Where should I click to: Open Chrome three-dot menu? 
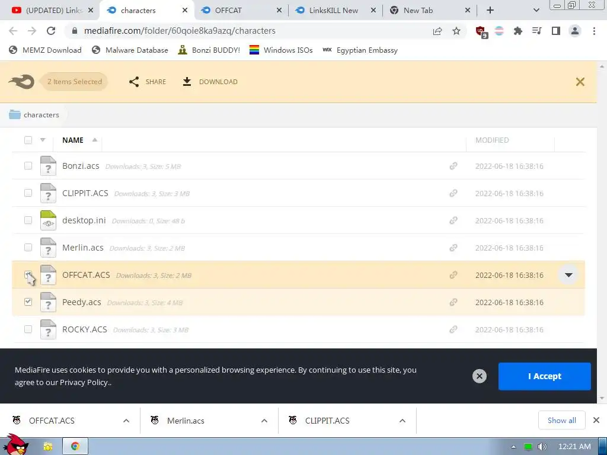(594, 31)
